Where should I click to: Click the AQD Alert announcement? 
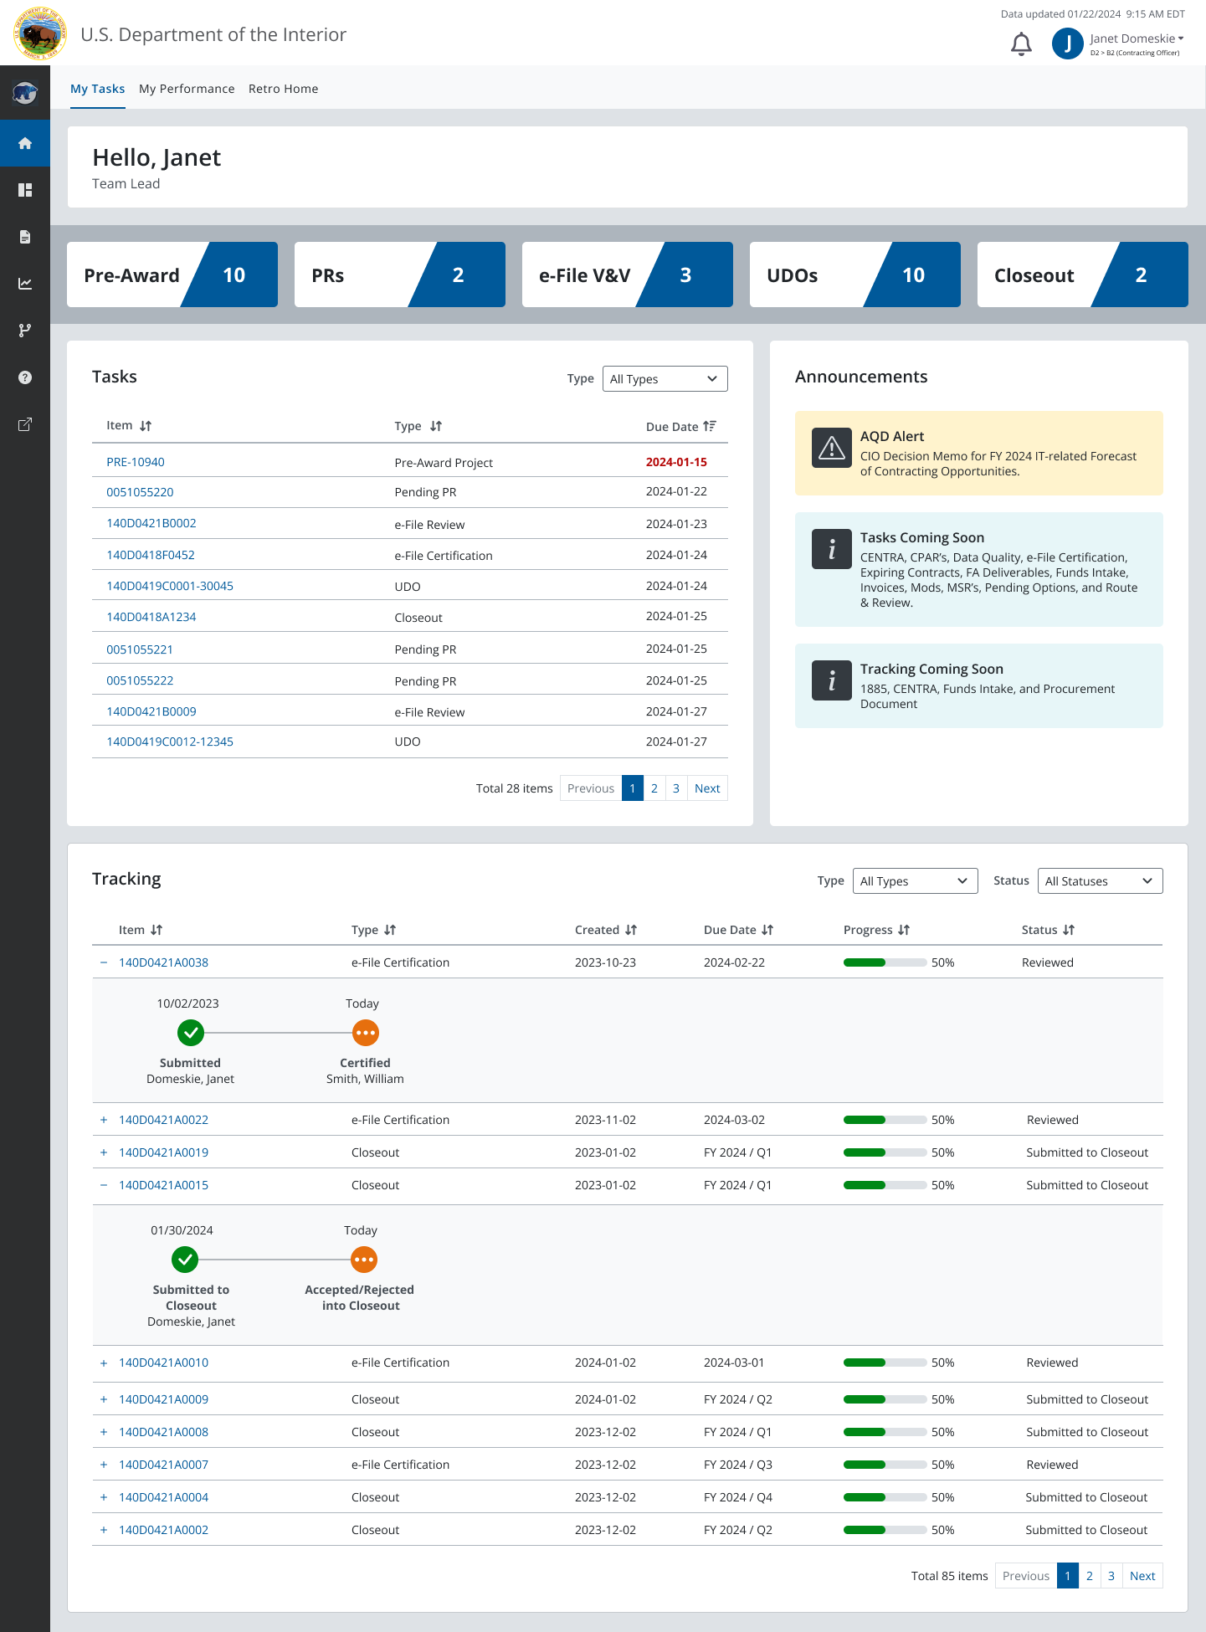pyautogui.click(x=979, y=453)
